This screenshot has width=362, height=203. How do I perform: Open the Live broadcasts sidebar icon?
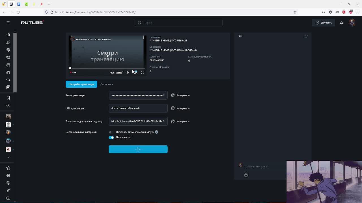tap(8, 57)
